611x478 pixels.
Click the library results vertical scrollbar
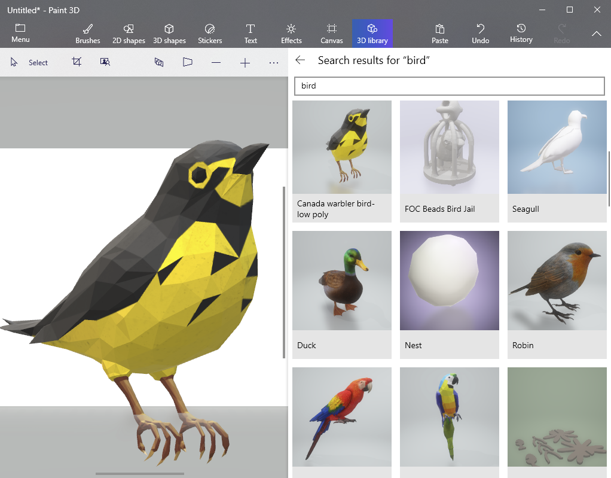tap(609, 179)
